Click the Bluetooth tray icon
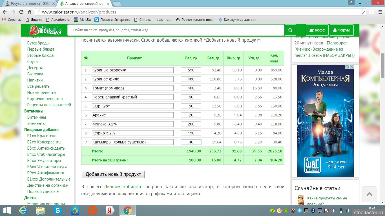385x216 pixels. click(313, 210)
